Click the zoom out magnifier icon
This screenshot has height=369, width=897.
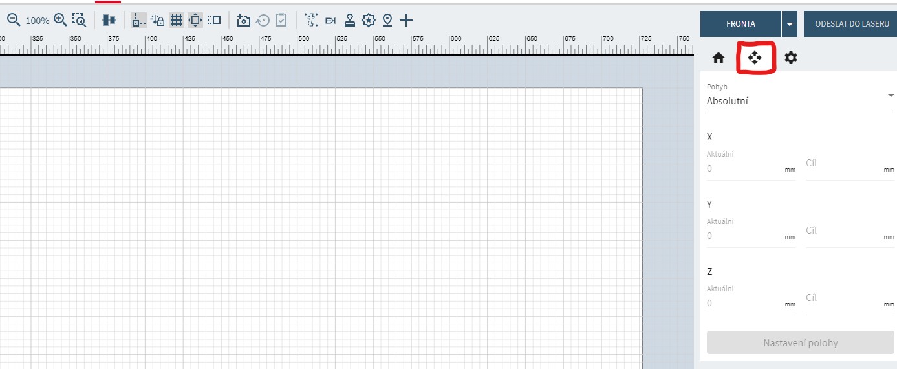[x=14, y=20]
